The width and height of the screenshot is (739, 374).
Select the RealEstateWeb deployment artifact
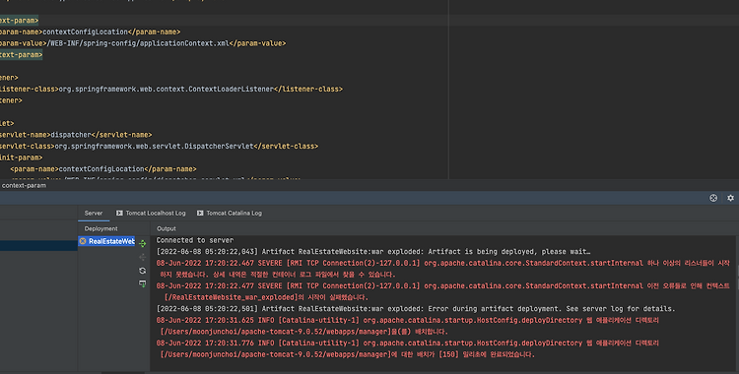(x=106, y=241)
